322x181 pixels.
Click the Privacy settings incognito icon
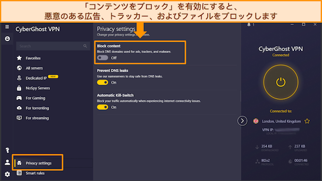19,163
